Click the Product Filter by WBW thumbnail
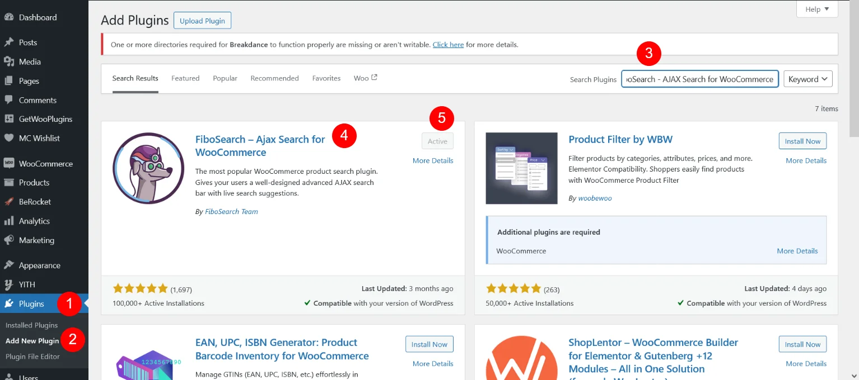 point(521,168)
